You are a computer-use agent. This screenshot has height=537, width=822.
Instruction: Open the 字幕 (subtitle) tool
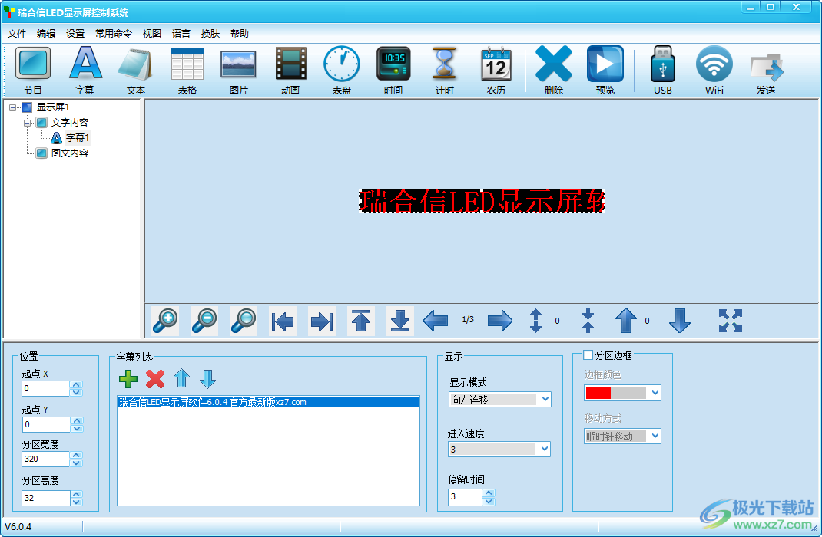tap(85, 69)
